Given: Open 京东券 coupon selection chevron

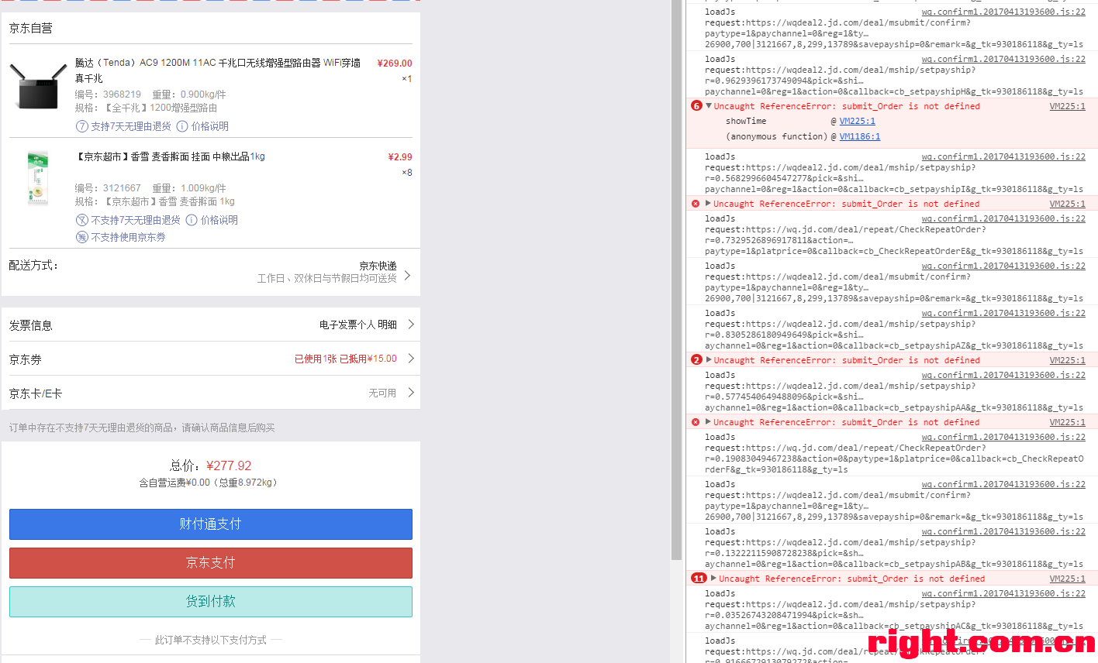Looking at the screenshot, I should tap(411, 359).
